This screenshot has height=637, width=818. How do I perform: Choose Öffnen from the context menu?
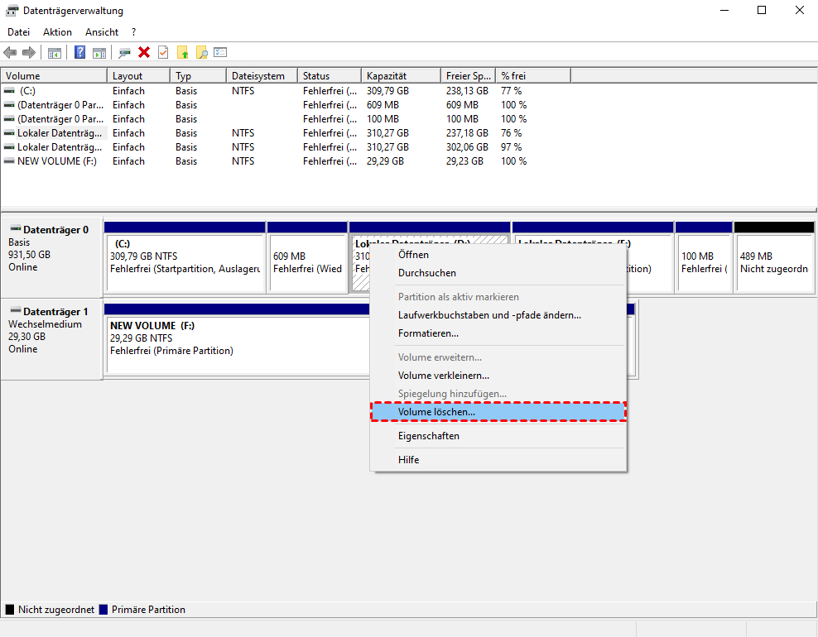tap(498, 254)
